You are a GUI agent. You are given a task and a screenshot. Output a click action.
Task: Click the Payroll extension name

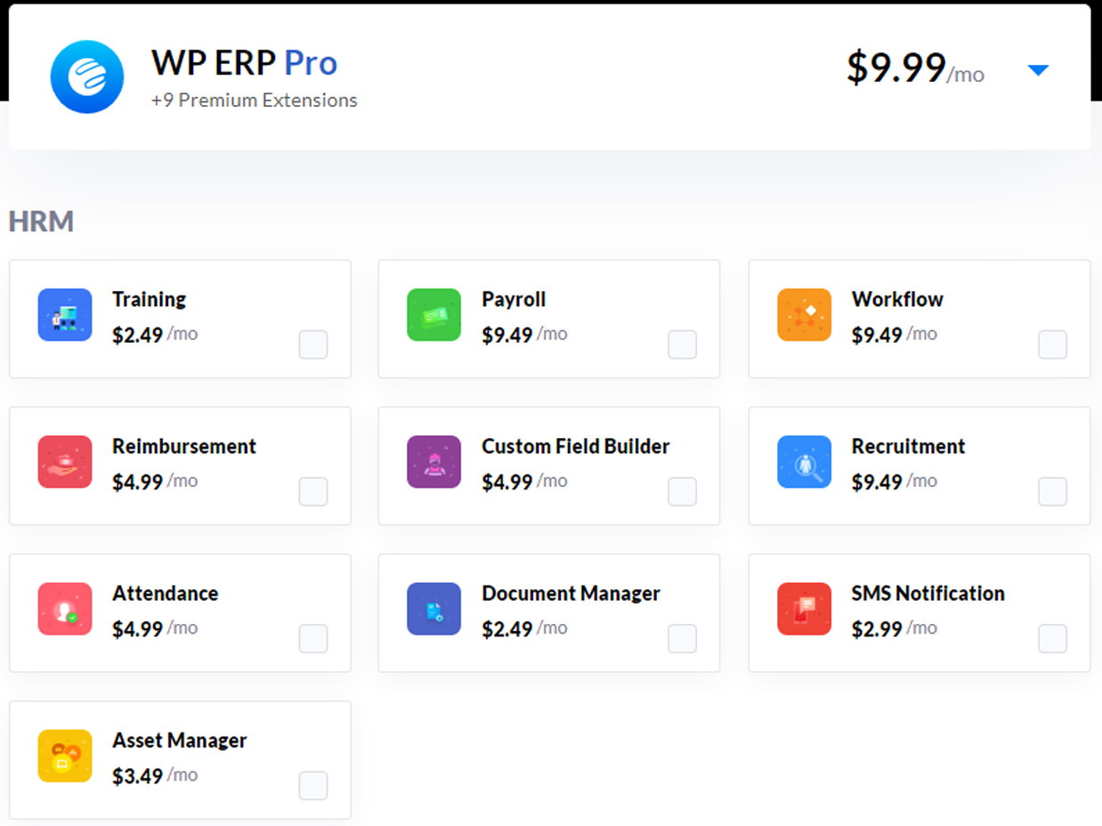514,299
